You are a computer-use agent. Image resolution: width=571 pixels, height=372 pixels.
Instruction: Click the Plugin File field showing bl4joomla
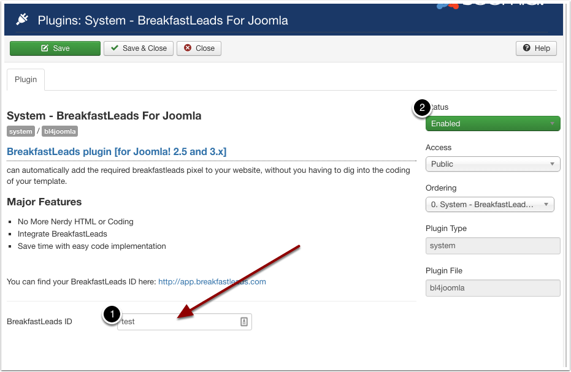[x=492, y=288]
